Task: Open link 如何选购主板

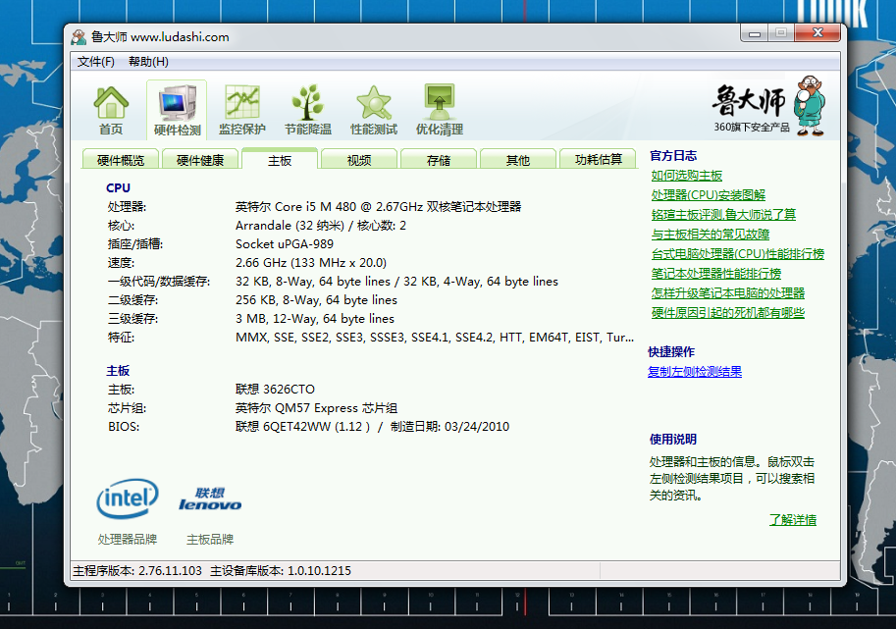Action: (x=686, y=176)
